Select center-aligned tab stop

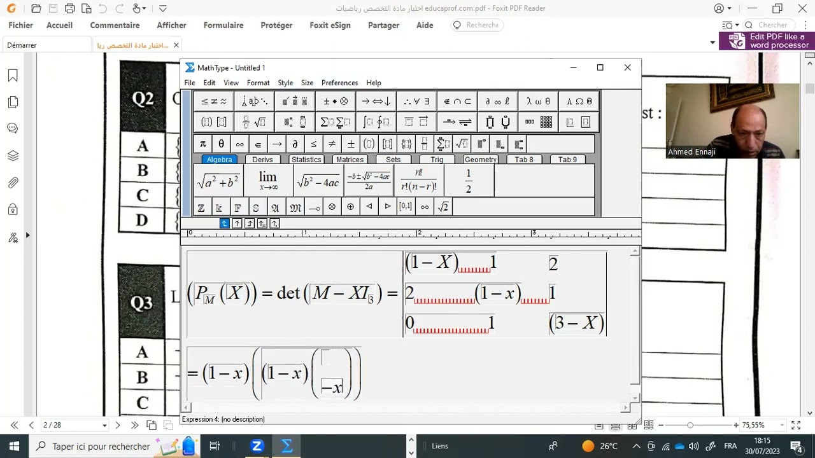[x=237, y=223]
